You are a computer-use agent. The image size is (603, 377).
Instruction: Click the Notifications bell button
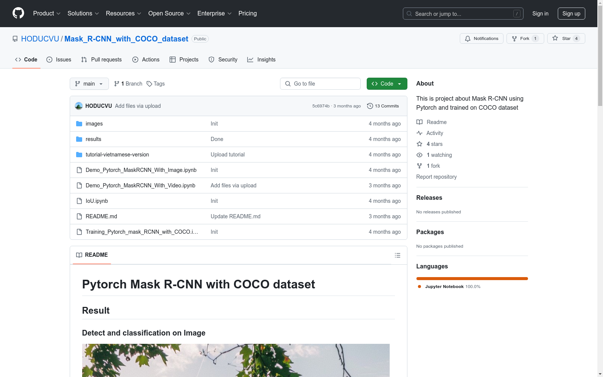(x=481, y=38)
